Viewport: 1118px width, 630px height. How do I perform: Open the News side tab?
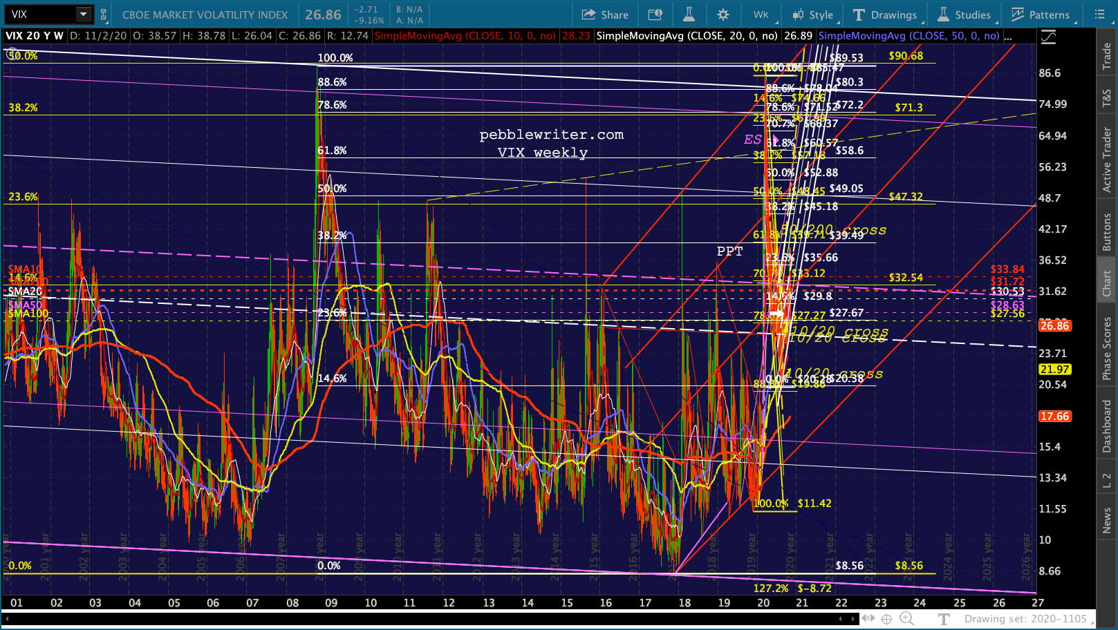1107,520
